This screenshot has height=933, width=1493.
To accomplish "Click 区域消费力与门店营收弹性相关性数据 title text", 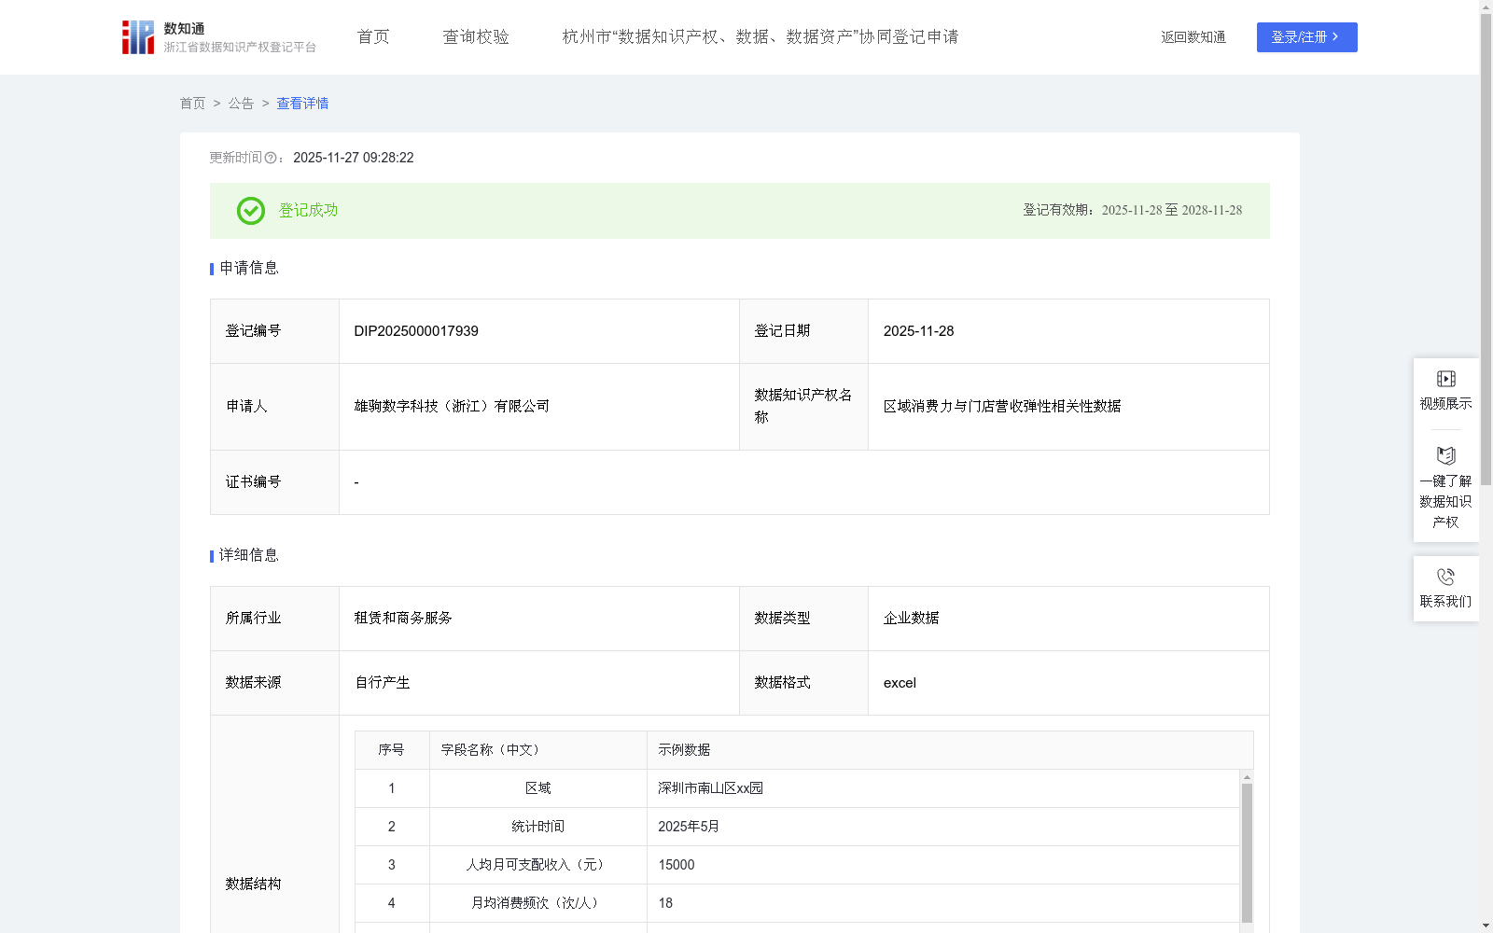I will [x=1002, y=407].
